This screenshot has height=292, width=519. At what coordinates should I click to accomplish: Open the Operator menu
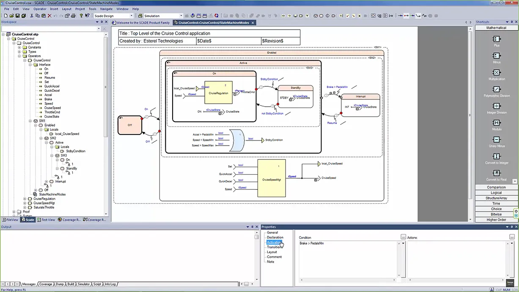tap(40, 9)
